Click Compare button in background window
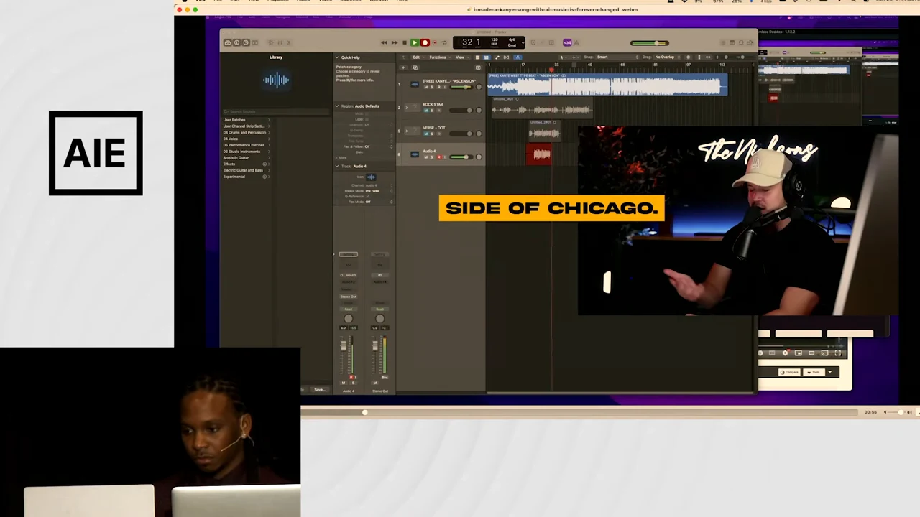The image size is (920, 517). pos(789,372)
